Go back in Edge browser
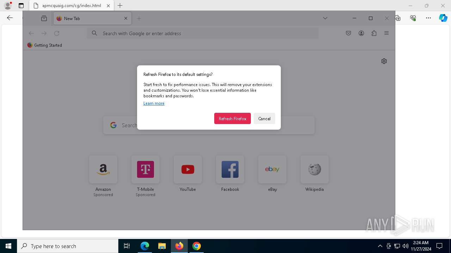Image resolution: width=451 pixels, height=253 pixels. point(10,18)
